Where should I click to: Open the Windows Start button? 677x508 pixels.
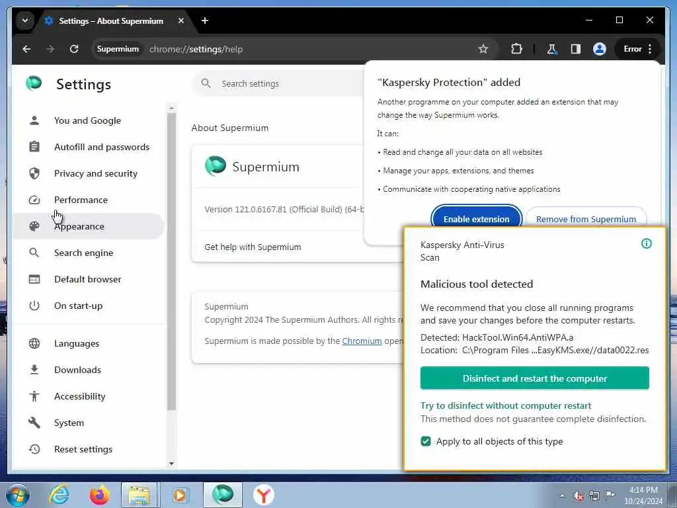[x=18, y=495]
